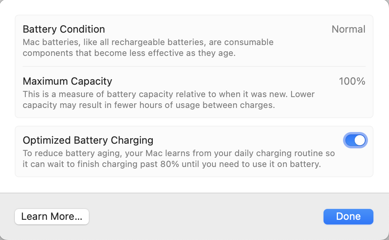The width and height of the screenshot is (389, 240).
Task: Click the 'To reduce battery aging' description line
Action: coord(179,153)
